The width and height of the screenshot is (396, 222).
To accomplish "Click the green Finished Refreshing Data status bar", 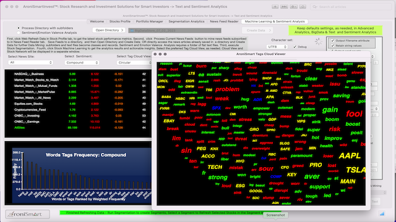I will [x=171, y=213].
